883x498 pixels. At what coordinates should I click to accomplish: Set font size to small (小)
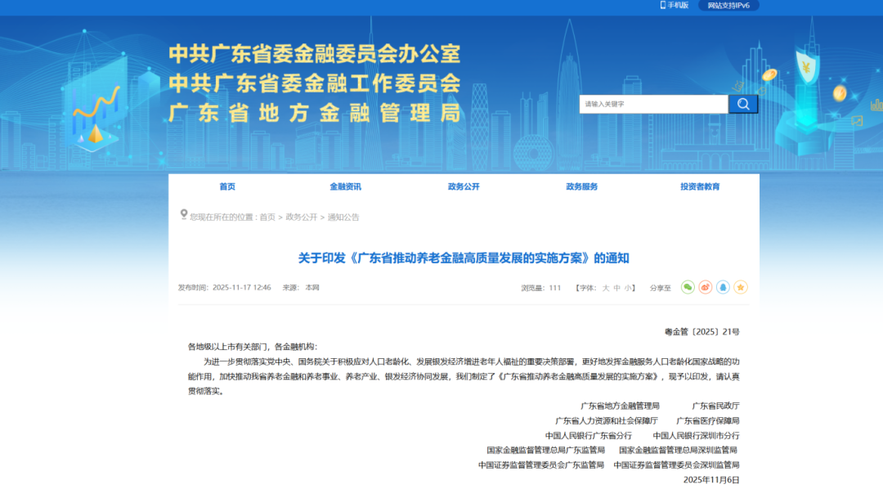click(628, 288)
